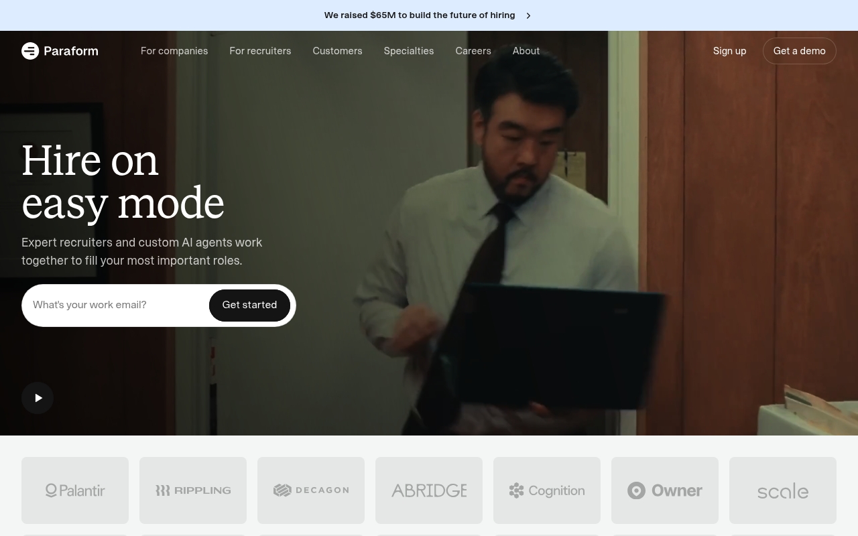Select the Rippling logo card
This screenshot has width=858, height=536.
click(x=193, y=490)
